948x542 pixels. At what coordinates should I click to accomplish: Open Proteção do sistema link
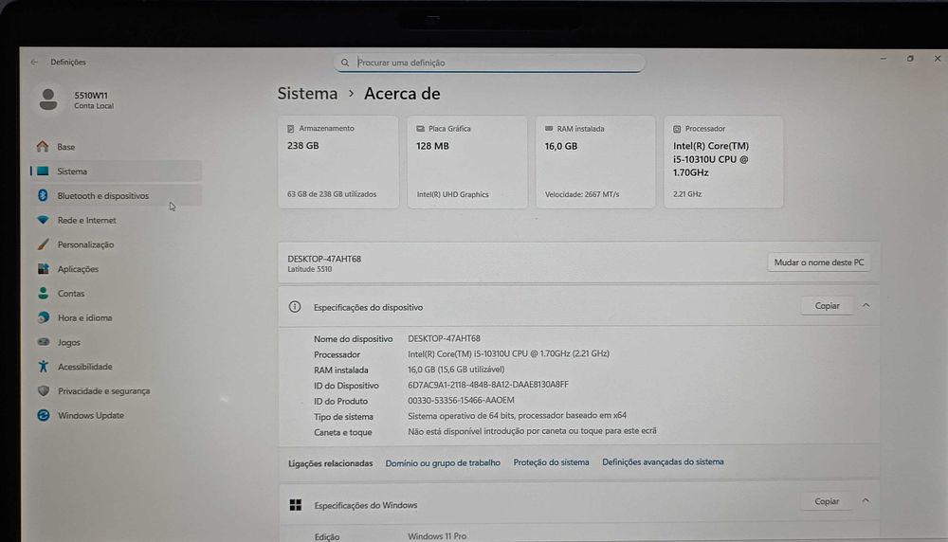(x=551, y=462)
